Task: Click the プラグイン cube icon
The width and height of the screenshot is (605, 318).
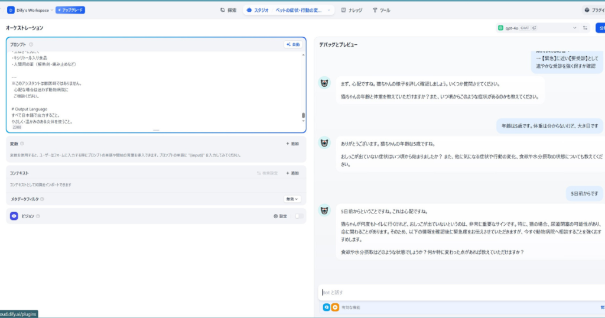Action: (587, 10)
